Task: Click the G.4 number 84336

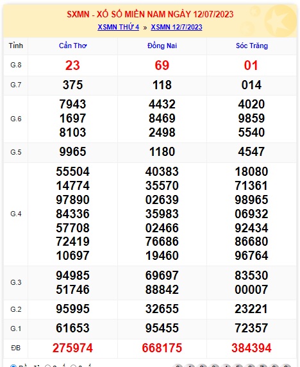Action: [72, 214]
